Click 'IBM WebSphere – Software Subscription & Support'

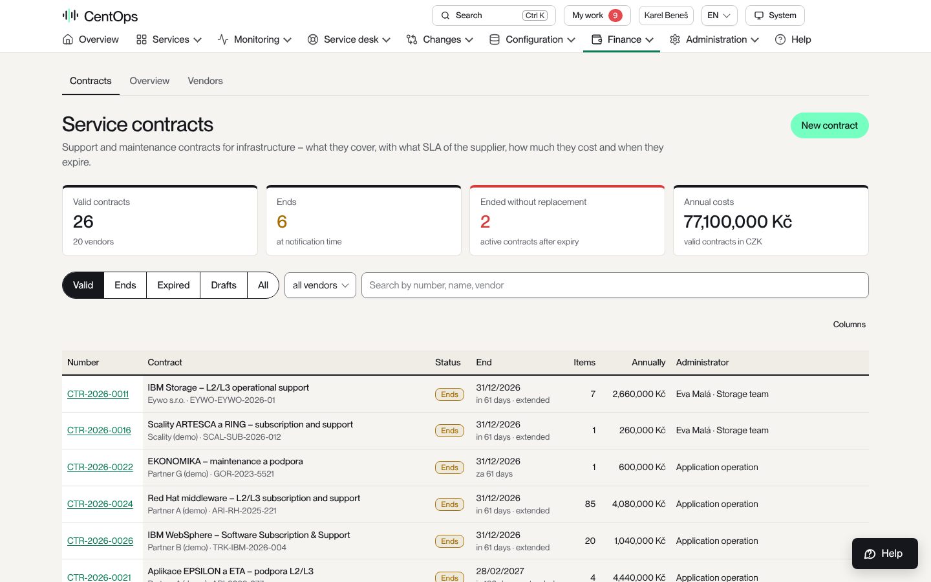[249, 535]
